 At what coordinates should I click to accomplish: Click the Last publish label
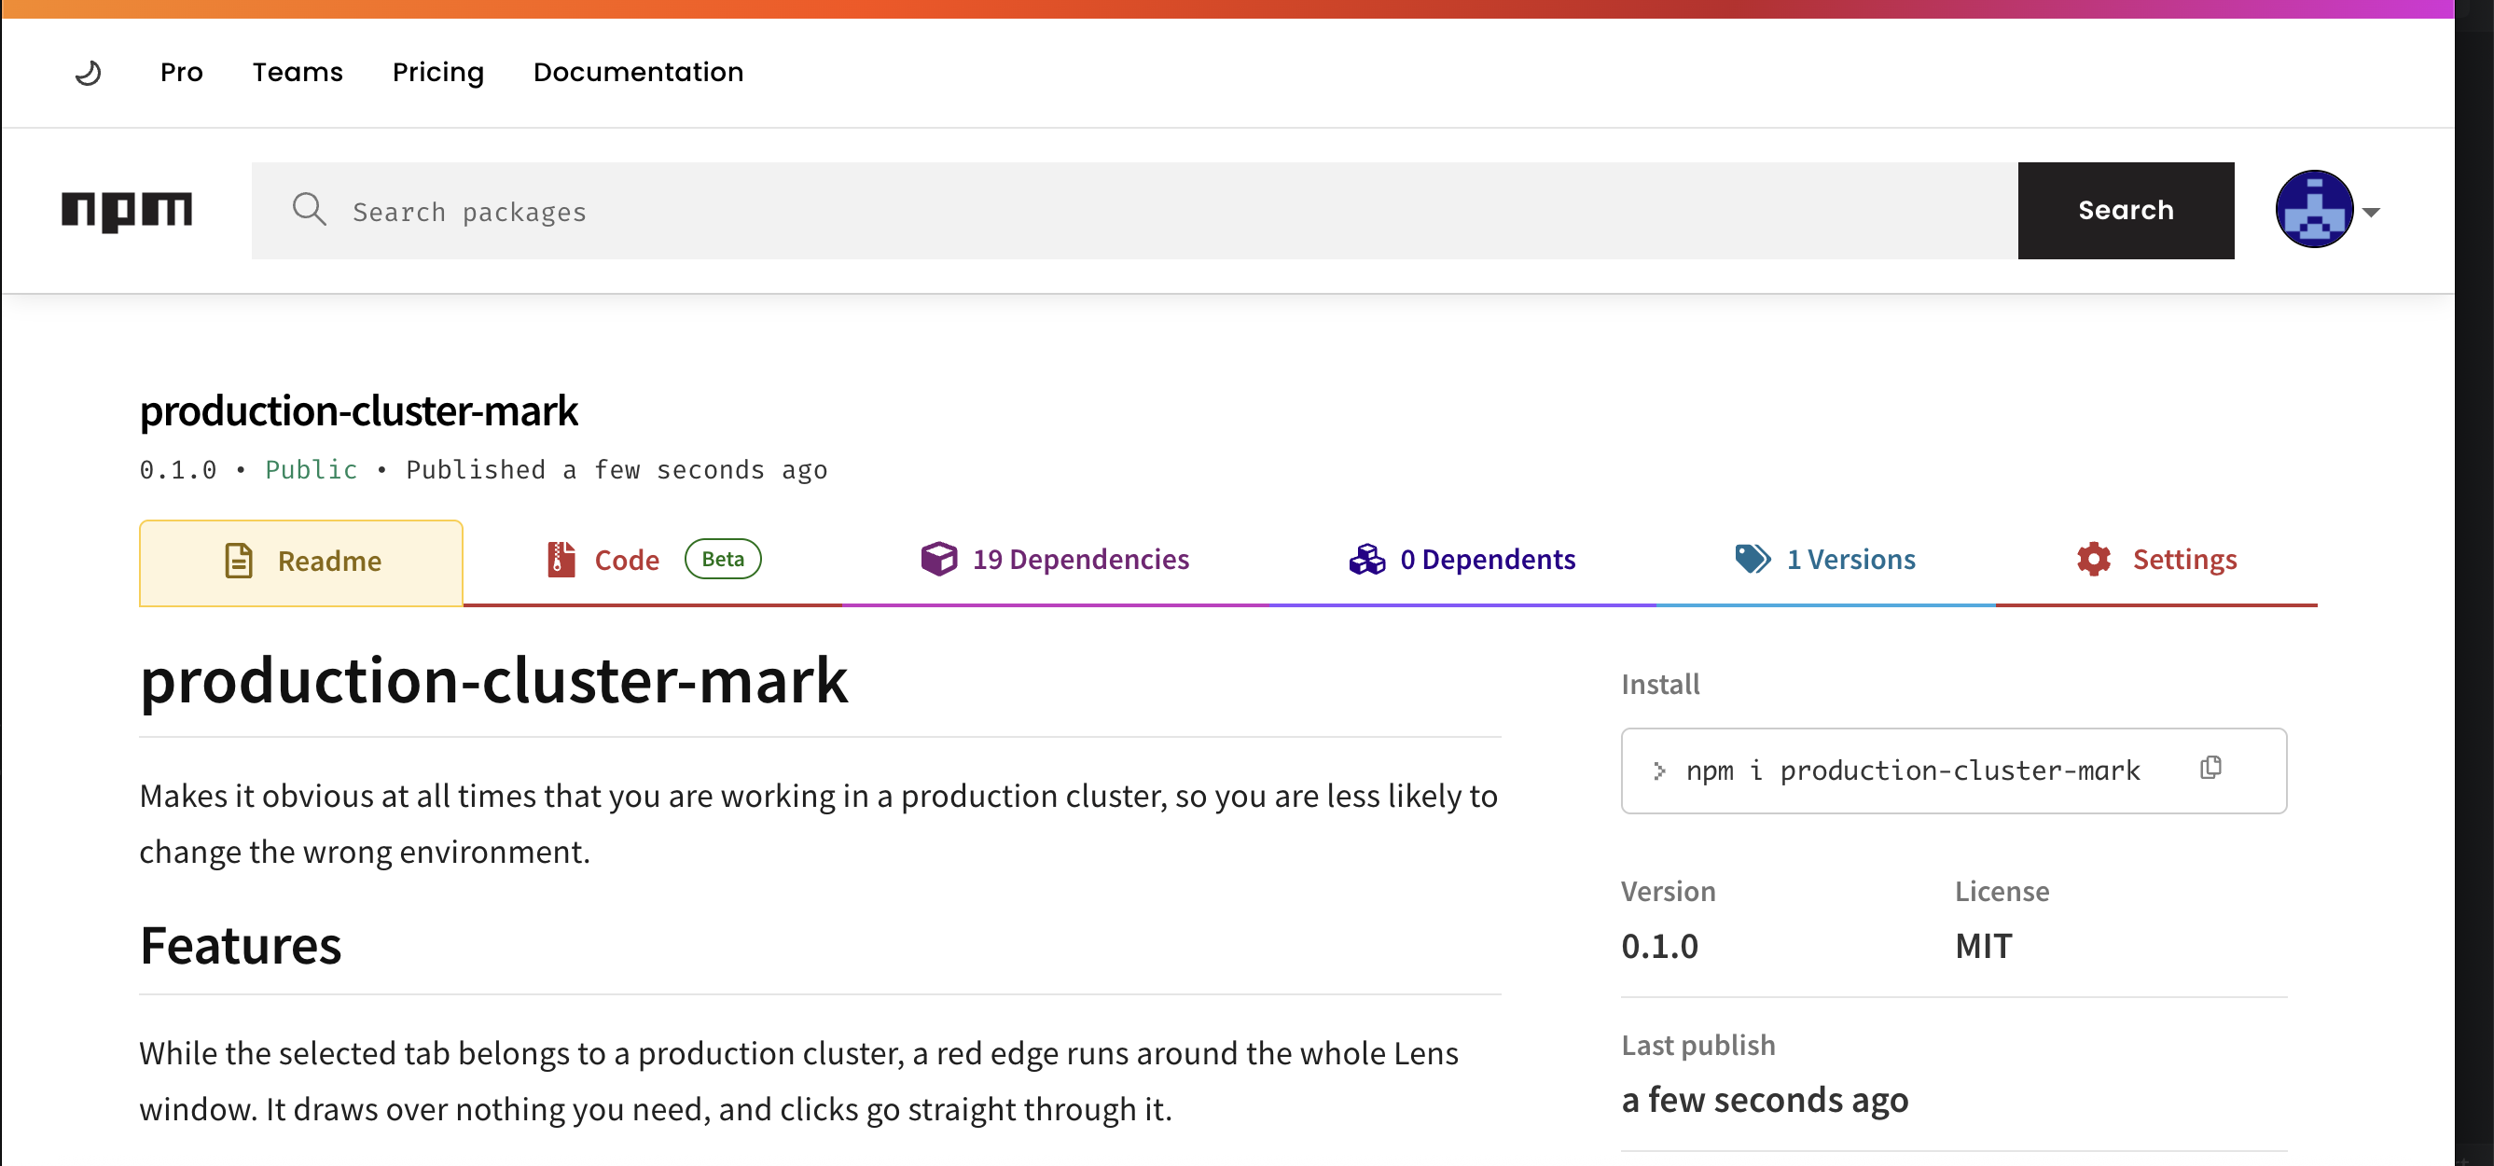tap(1698, 1046)
